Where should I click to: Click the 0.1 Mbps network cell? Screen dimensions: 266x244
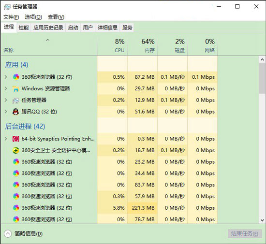[x=203, y=77]
